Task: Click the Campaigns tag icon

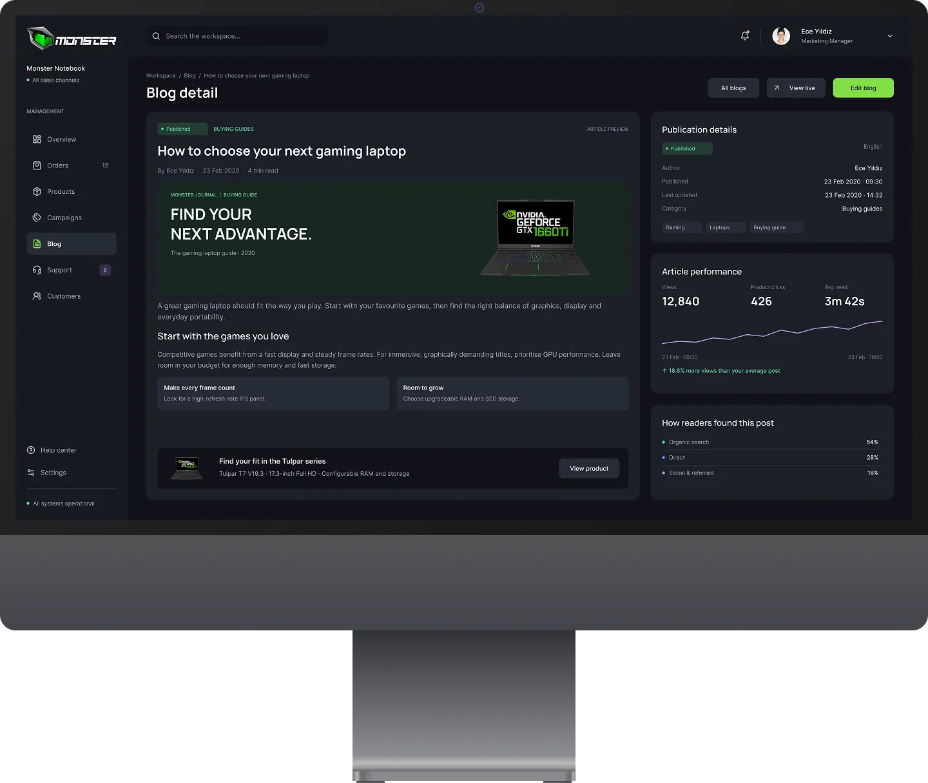Action: pyautogui.click(x=37, y=218)
